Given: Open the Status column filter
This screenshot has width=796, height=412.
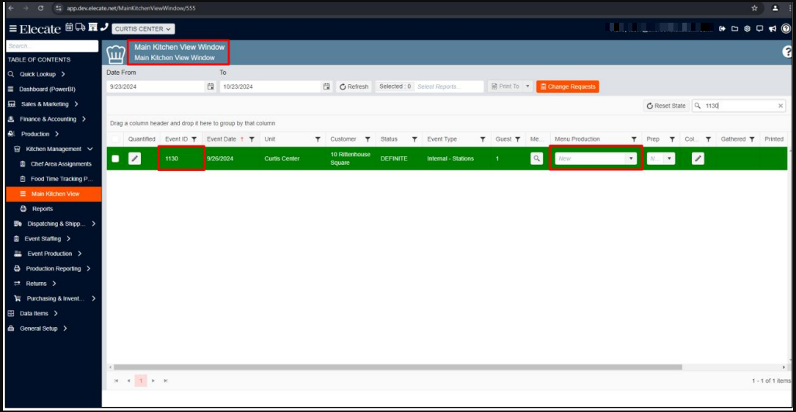Looking at the screenshot, I should (415, 139).
